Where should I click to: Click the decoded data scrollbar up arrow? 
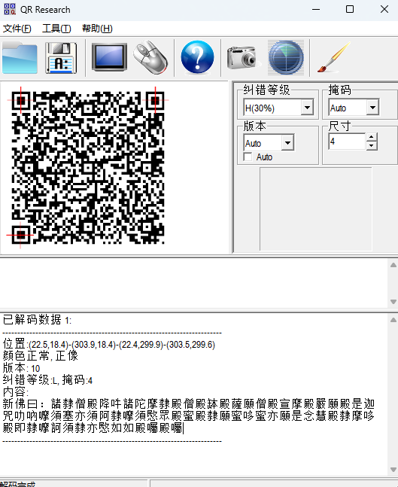click(393, 320)
